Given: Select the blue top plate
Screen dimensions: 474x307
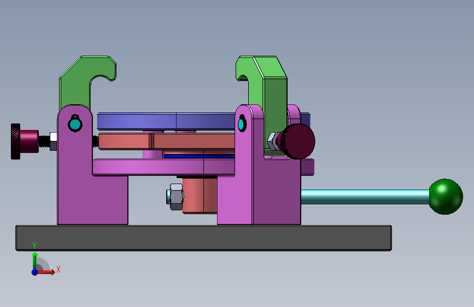Looking at the screenshot, I should tap(166, 121).
